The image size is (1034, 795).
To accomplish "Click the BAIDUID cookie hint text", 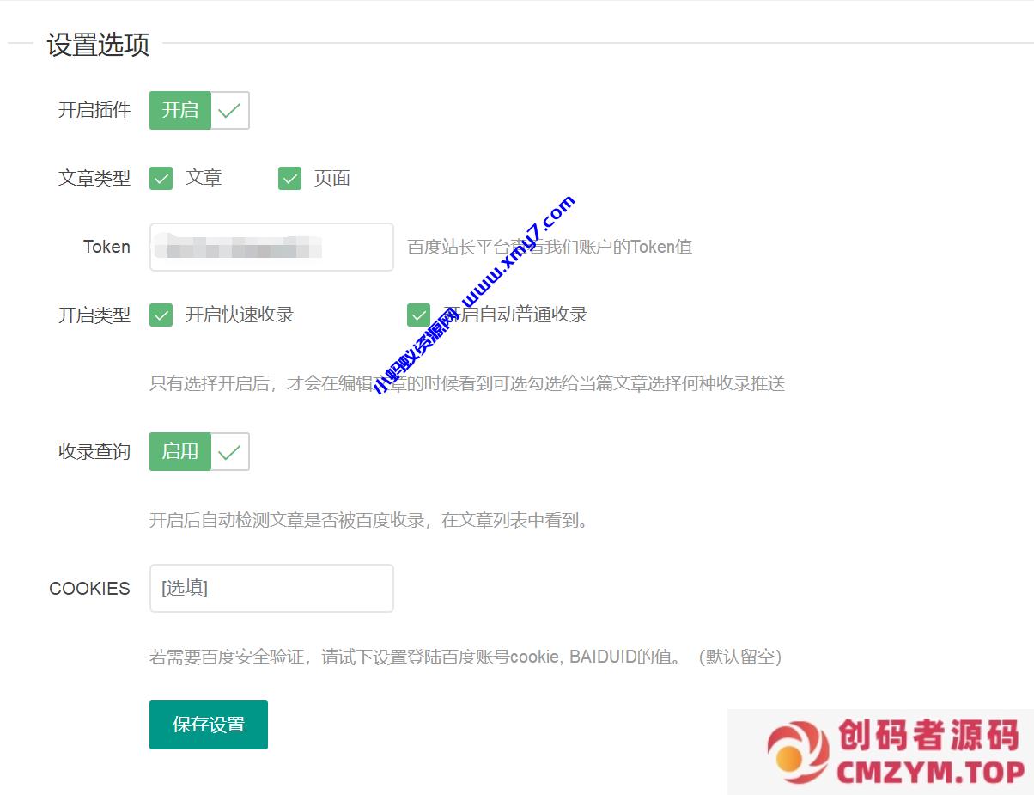I will [465, 657].
